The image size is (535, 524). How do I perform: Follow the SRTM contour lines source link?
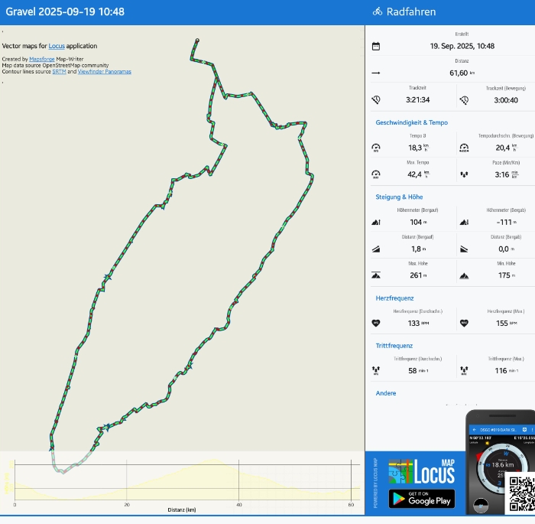[59, 72]
